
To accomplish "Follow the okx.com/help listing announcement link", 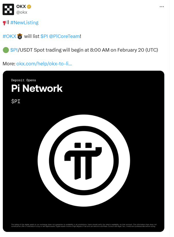I will coord(45,64).
